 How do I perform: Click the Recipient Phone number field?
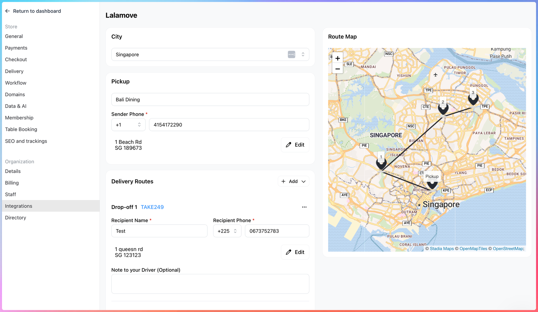pos(277,231)
